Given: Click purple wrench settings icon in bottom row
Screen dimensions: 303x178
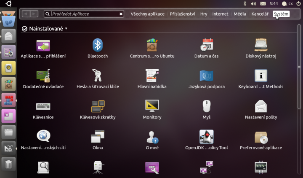Looking at the screenshot, I should (x=152, y=168).
